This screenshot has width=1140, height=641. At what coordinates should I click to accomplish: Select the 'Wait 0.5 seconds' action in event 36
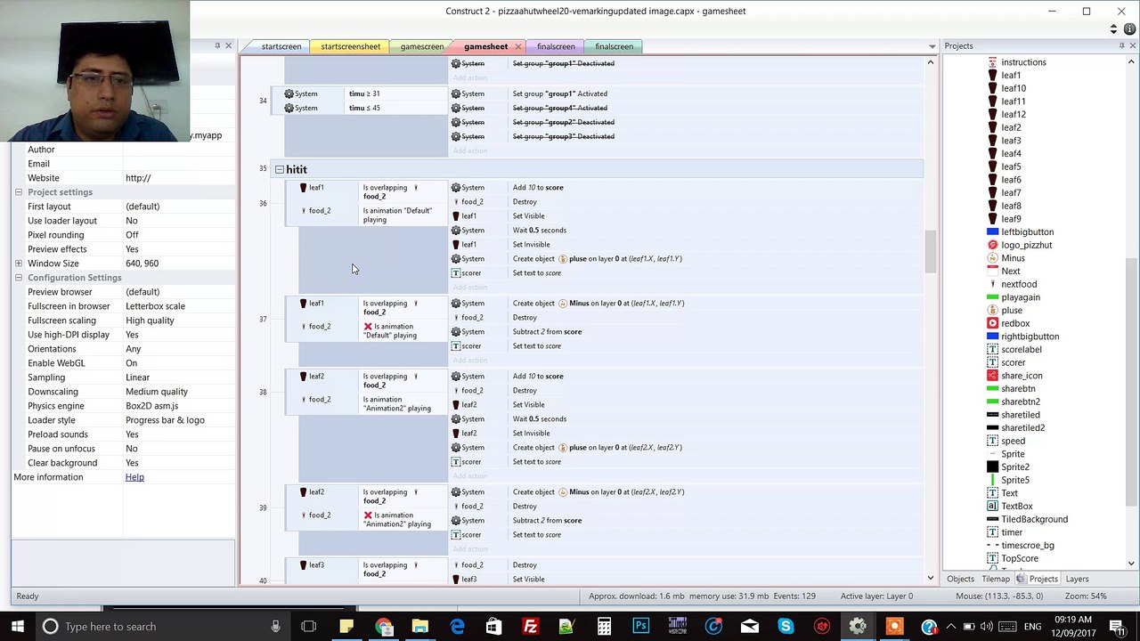[x=539, y=231]
